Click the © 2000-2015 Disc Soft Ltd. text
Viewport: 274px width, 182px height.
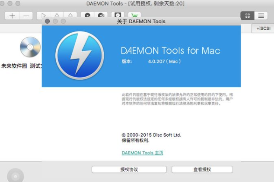coord(151,135)
